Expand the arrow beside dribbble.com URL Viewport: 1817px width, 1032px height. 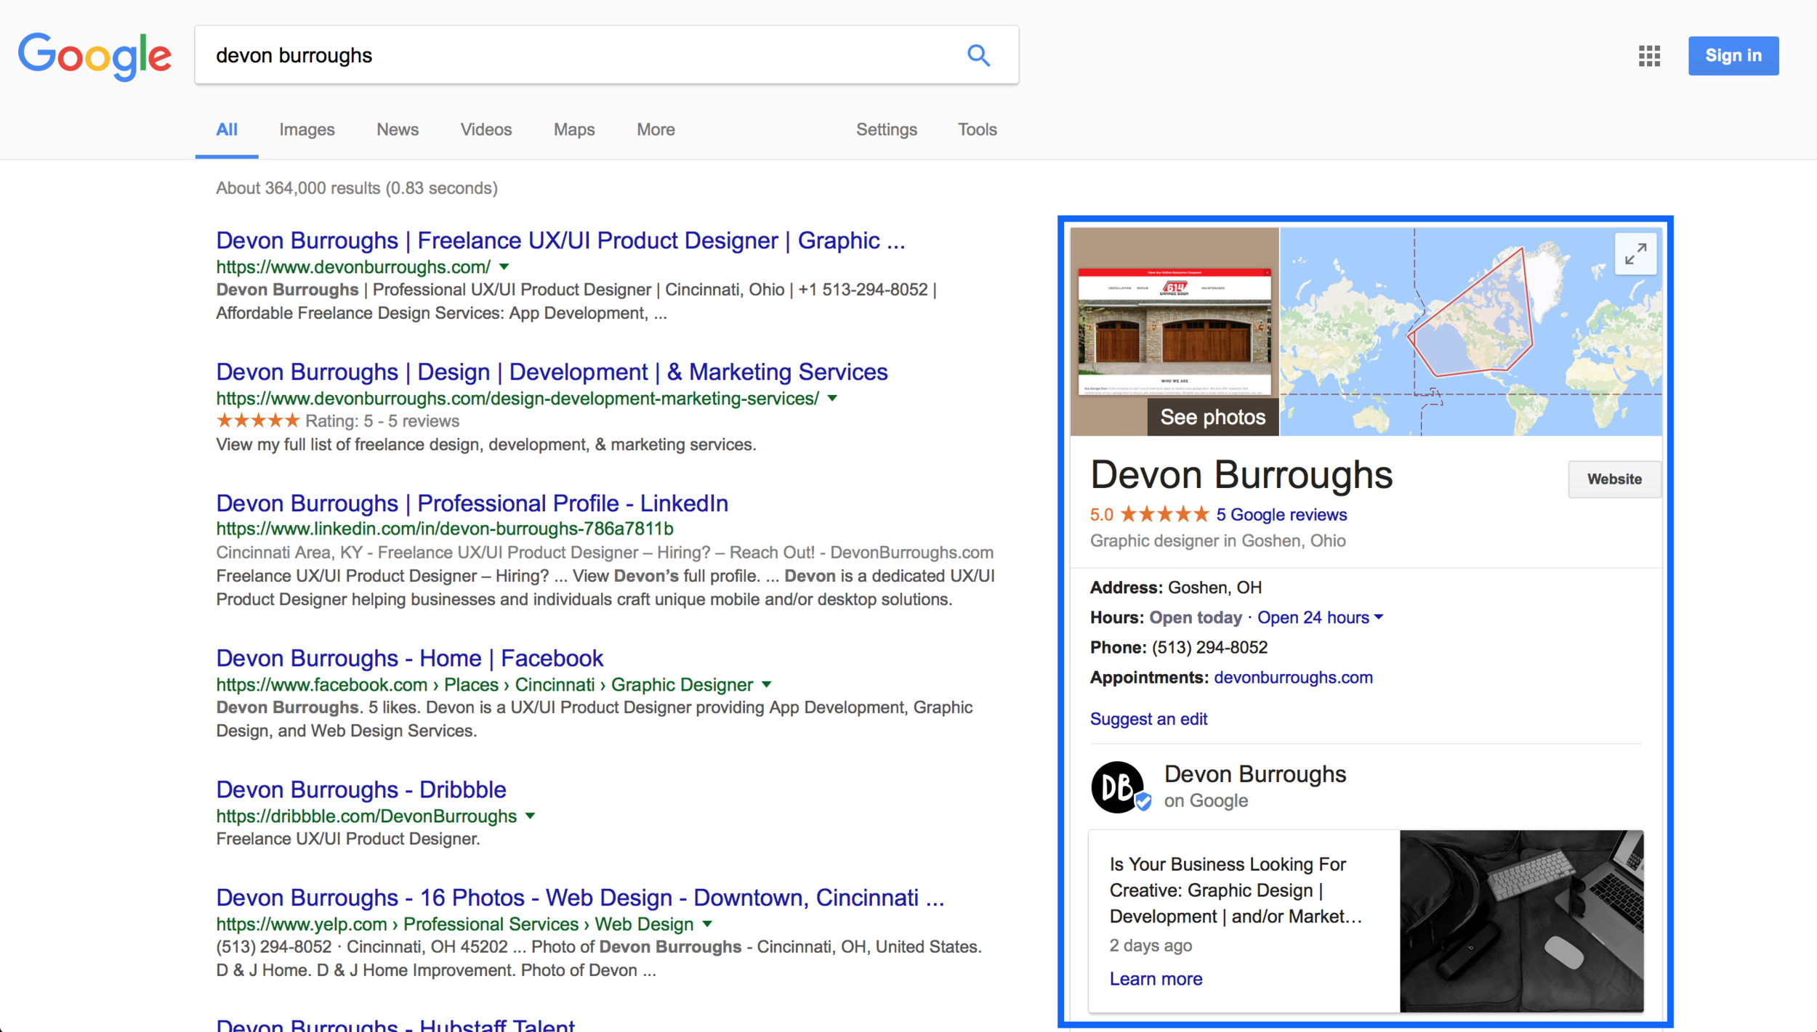point(531,816)
